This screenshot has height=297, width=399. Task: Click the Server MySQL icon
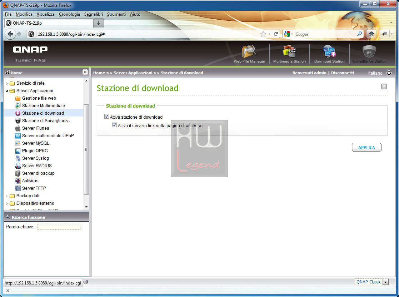pyautogui.click(x=18, y=143)
